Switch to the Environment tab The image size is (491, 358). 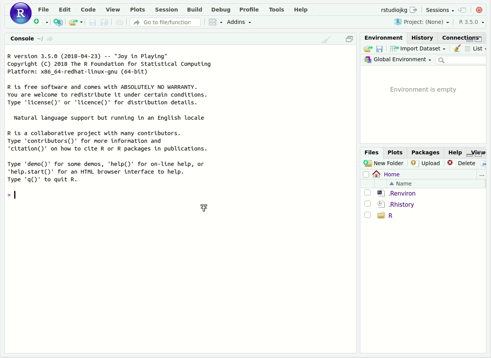[383, 38]
